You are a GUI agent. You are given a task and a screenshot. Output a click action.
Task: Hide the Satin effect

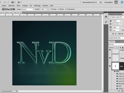pos(117,86)
